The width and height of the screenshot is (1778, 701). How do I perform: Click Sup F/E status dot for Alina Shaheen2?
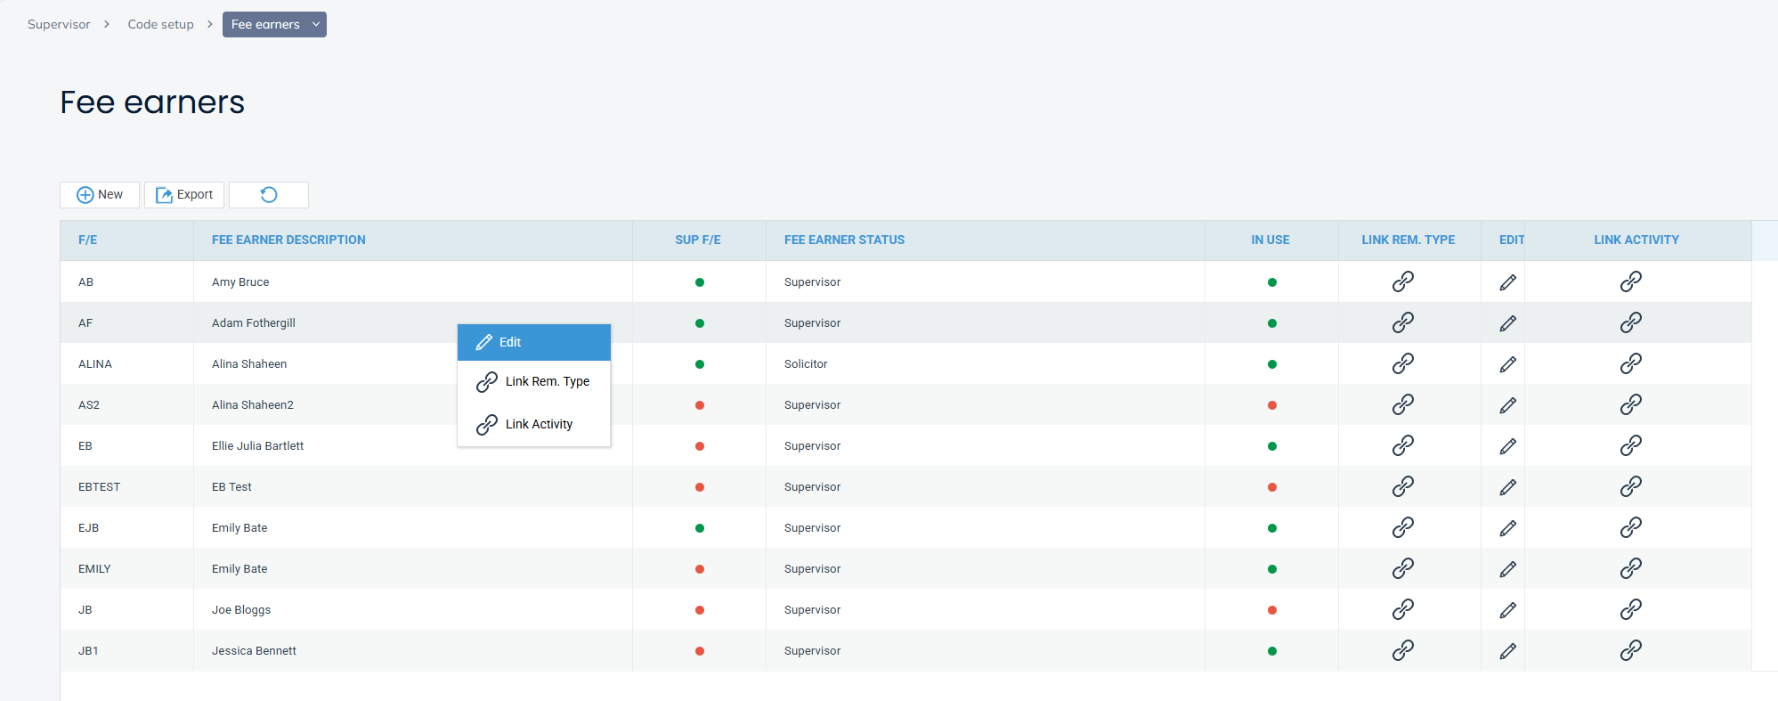(700, 405)
